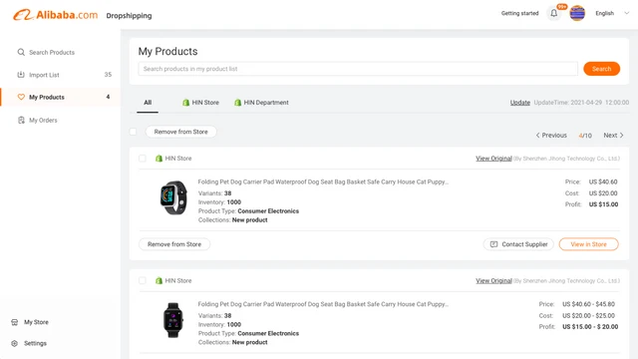Toggle the select-all products checkbox

[x=133, y=132]
